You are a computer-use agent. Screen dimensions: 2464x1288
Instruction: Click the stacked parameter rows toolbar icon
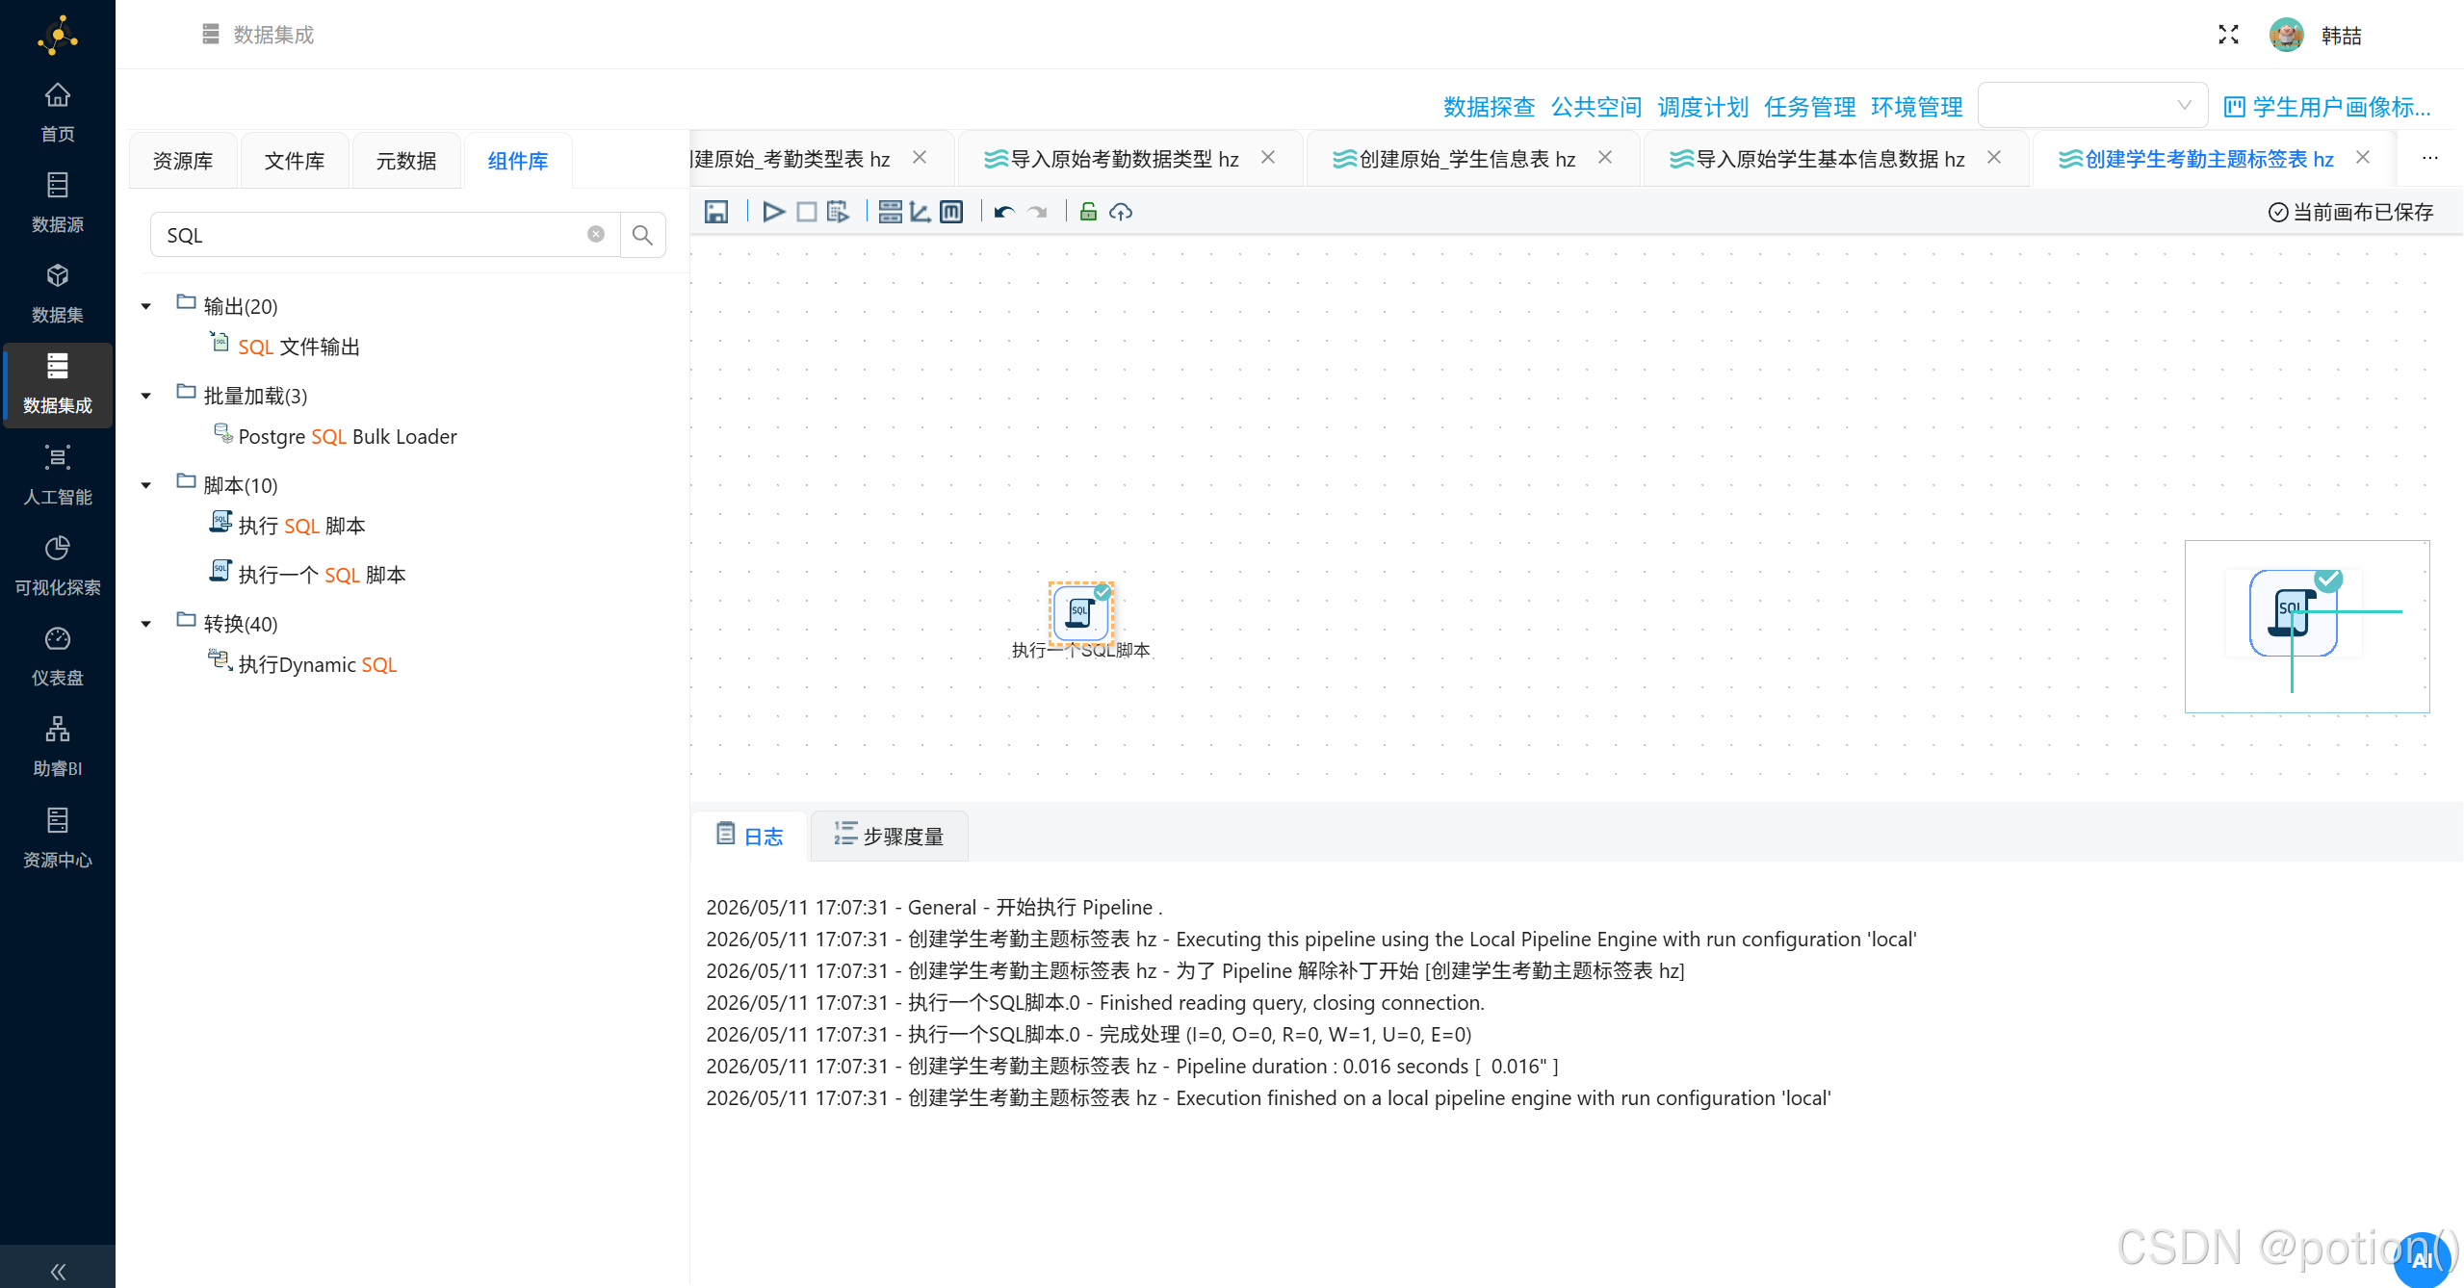tap(891, 212)
